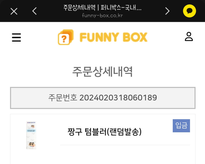Click the Shin-chan face on product thumbnail
Viewport: 205px width, 164px height.
click(31, 144)
